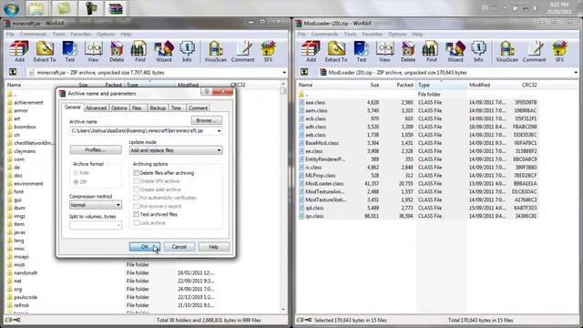Click Test icon in ModLoader window

[x=361, y=51]
